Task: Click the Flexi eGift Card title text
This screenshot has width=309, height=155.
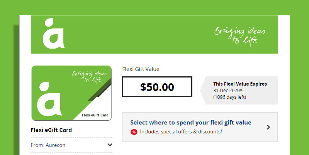Action: 51,130
